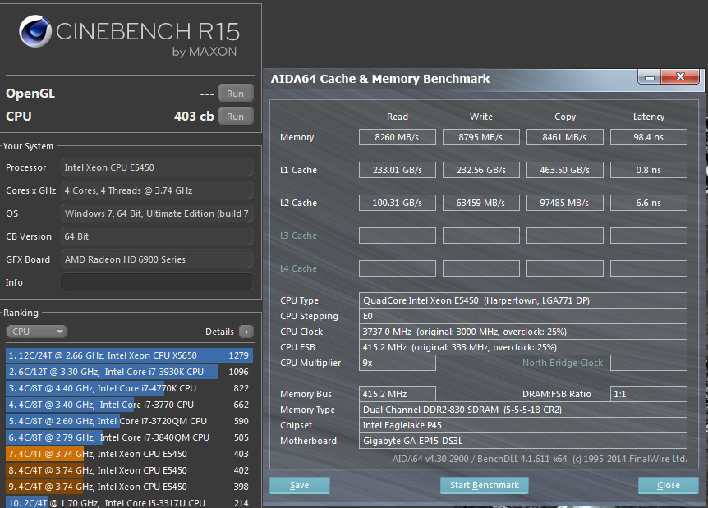Image resolution: width=708 pixels, height=508 pixels.
Task: Run the CPU benchmark test
Action: (x=235, y=117)
